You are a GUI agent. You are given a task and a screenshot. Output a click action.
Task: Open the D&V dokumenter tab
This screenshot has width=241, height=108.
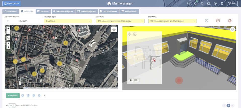point(109,11)
